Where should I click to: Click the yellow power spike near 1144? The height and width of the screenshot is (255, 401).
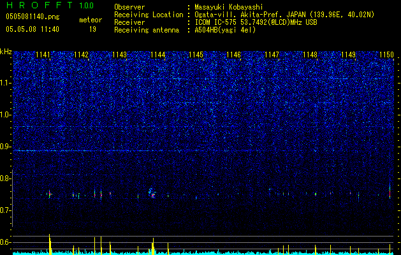[x=152, y=246]
